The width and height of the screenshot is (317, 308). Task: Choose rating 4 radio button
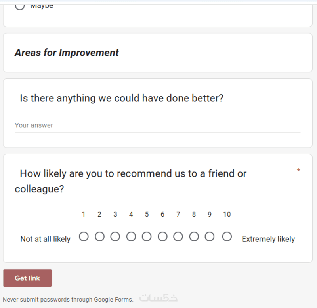click(131, 237)
